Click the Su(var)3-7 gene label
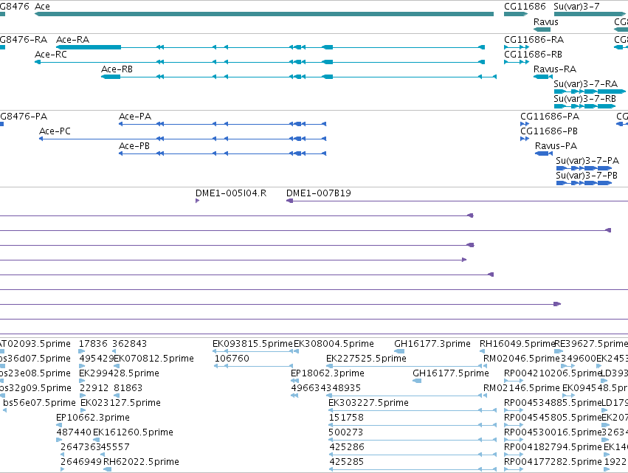 pos(576,7)
